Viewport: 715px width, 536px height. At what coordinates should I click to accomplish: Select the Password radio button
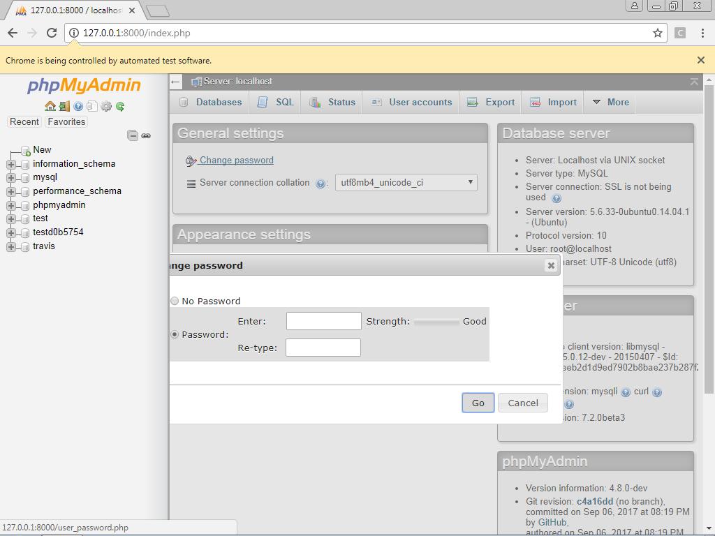point(175,334)
